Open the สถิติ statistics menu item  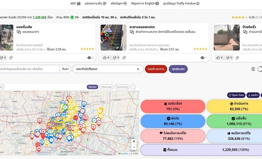pos(75,3)
